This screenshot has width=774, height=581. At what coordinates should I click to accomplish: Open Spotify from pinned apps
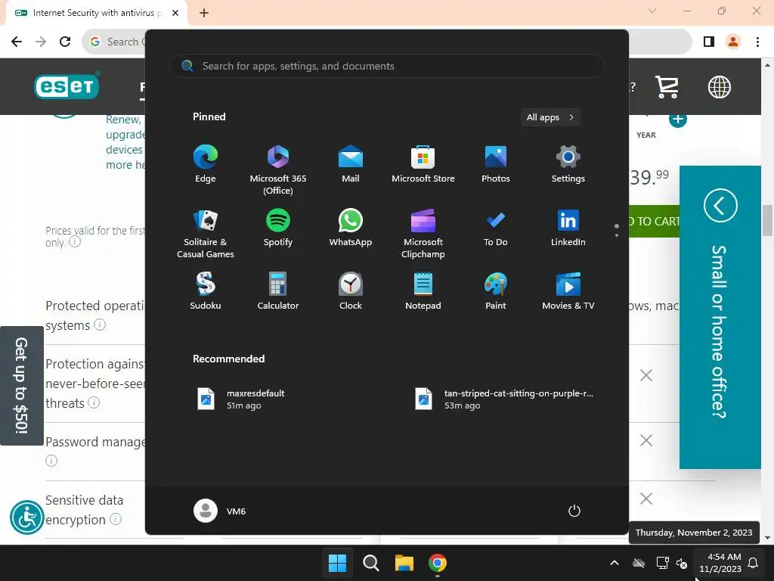click(x=278, y=227)
